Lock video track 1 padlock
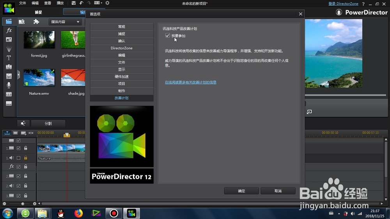This screenshot has height=219, width=390. 26,148
